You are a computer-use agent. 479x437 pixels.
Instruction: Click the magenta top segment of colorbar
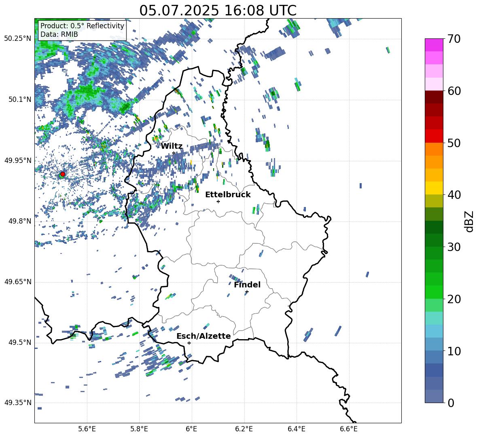pos(434,45)
